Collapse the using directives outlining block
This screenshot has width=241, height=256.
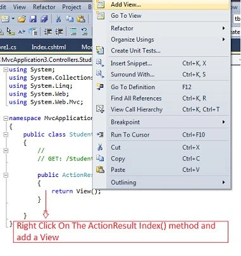(x=6, y=70)
